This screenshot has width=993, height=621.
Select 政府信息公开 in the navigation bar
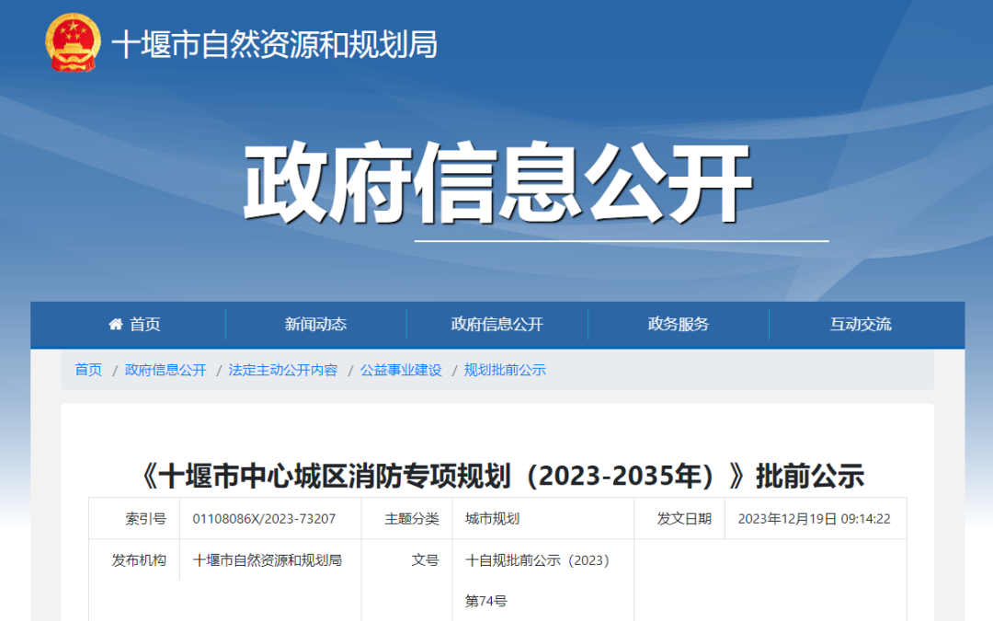pyautogui.click(x=497, y=325)
